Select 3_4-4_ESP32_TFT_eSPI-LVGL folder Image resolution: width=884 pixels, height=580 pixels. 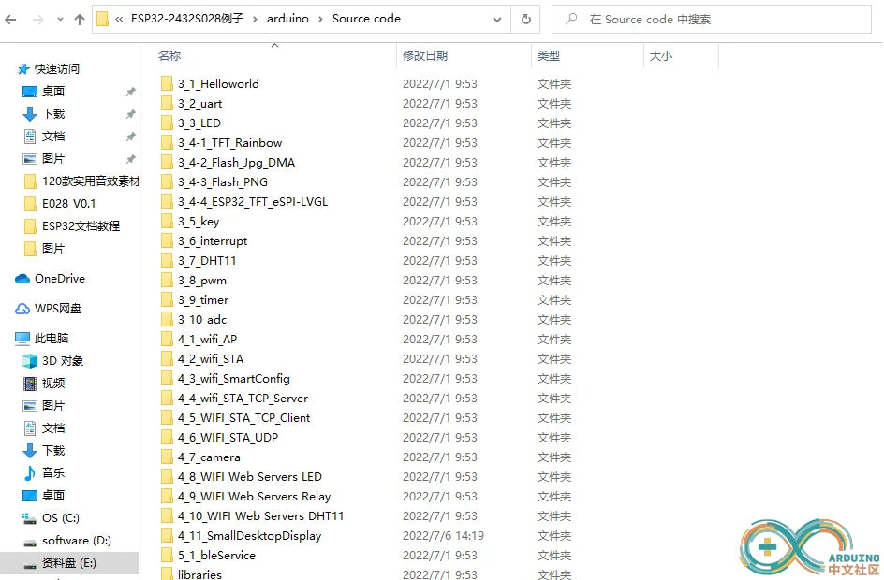253,201
